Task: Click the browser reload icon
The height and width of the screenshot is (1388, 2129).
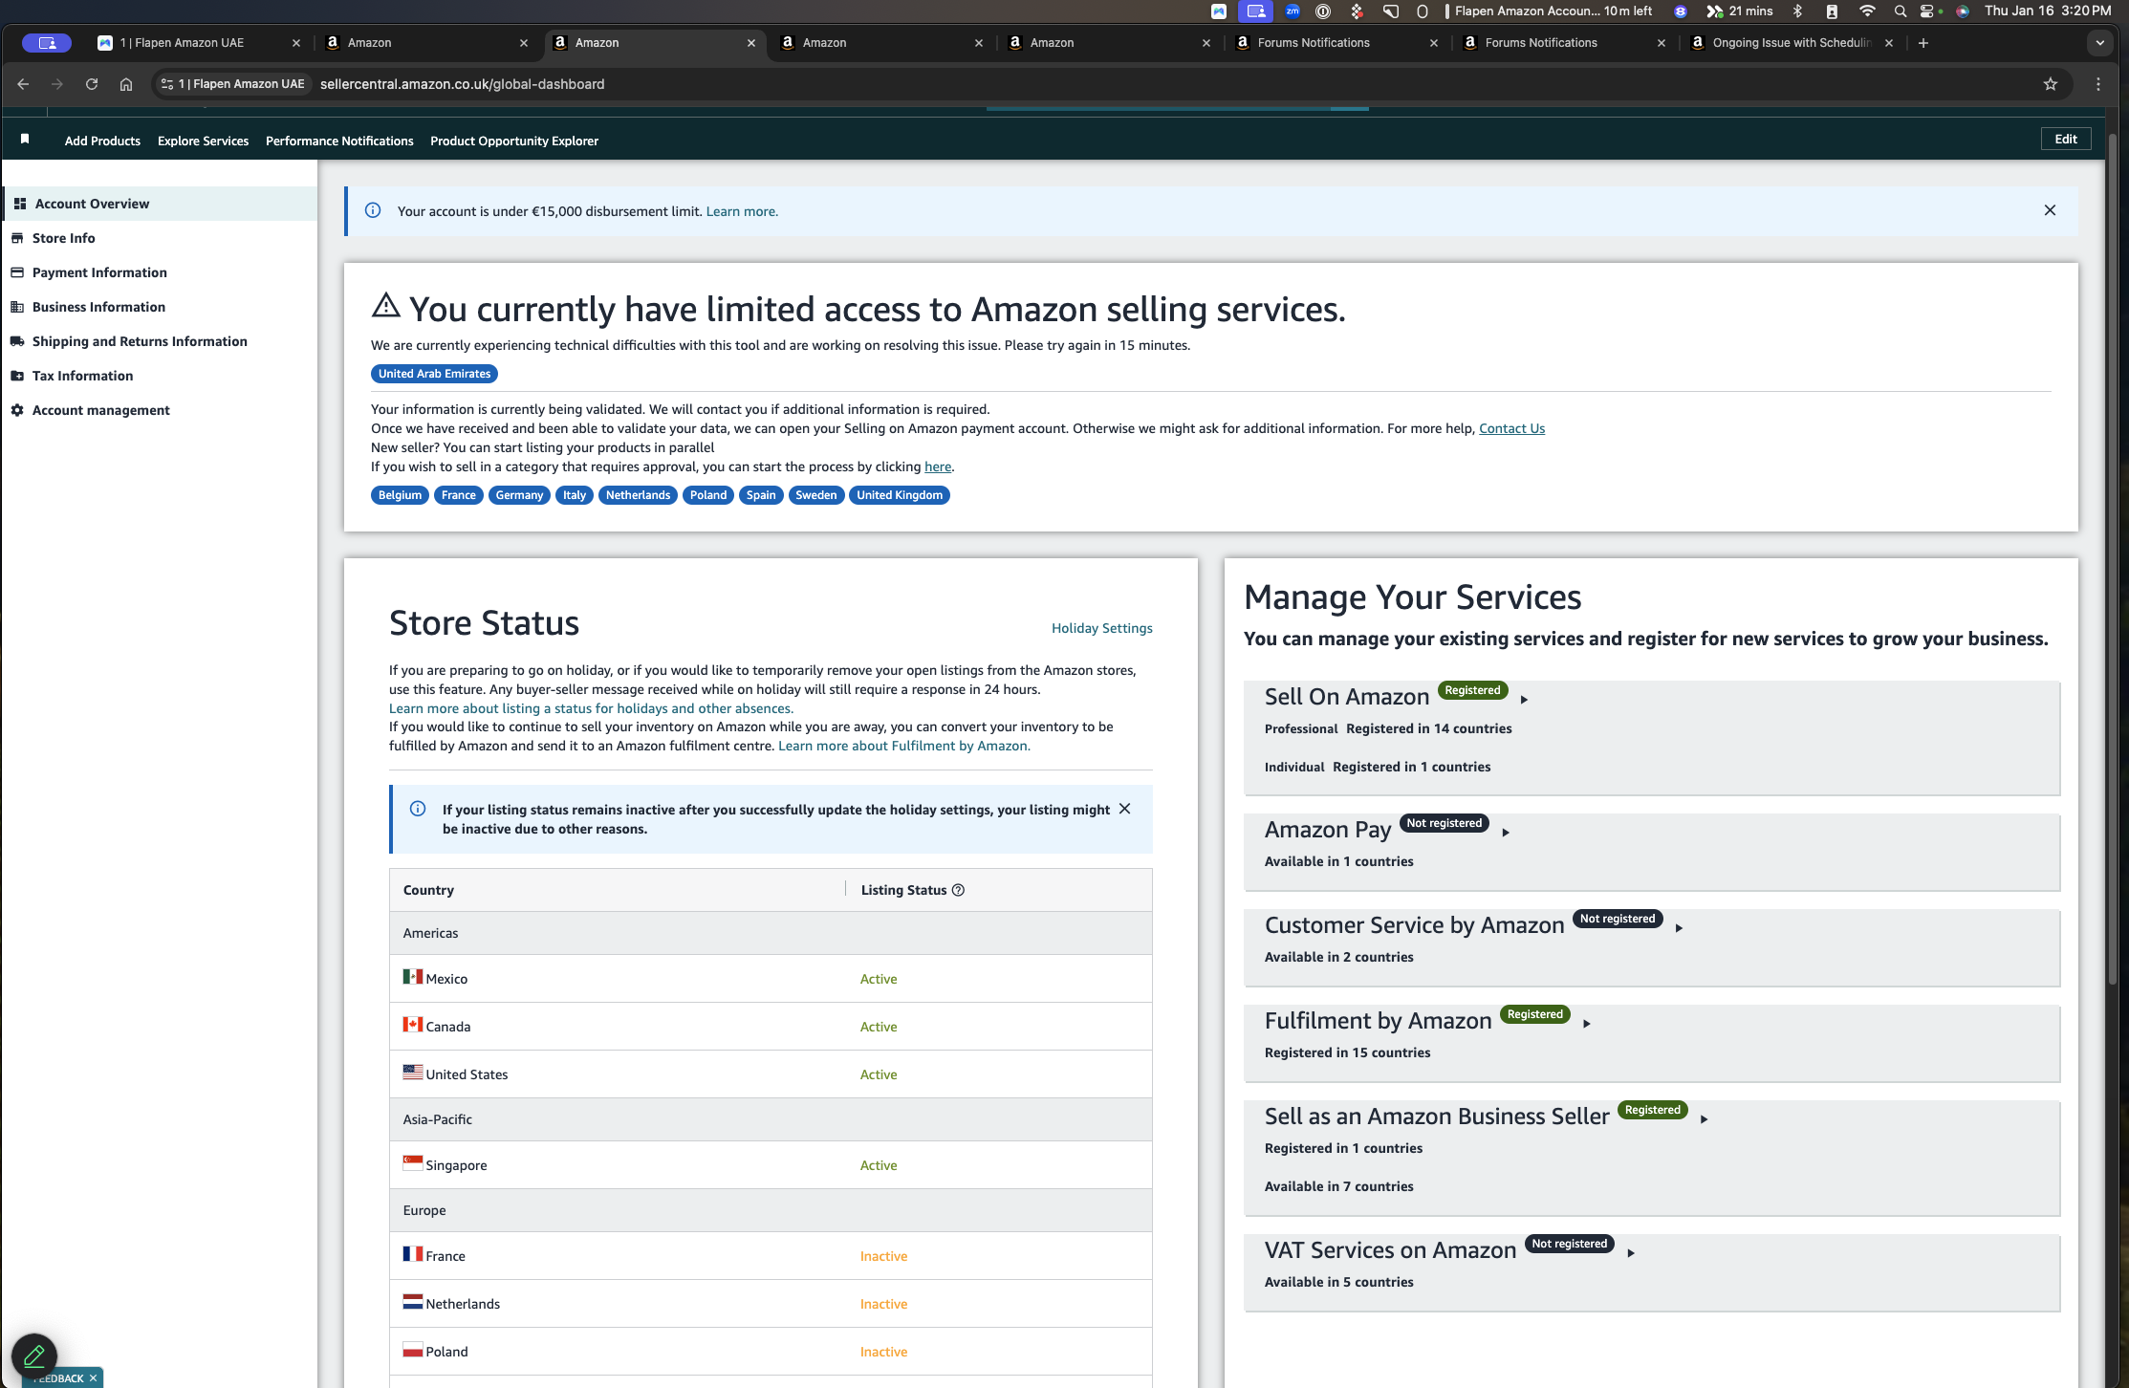Action: pyautogui.click(x=92, y=84)
